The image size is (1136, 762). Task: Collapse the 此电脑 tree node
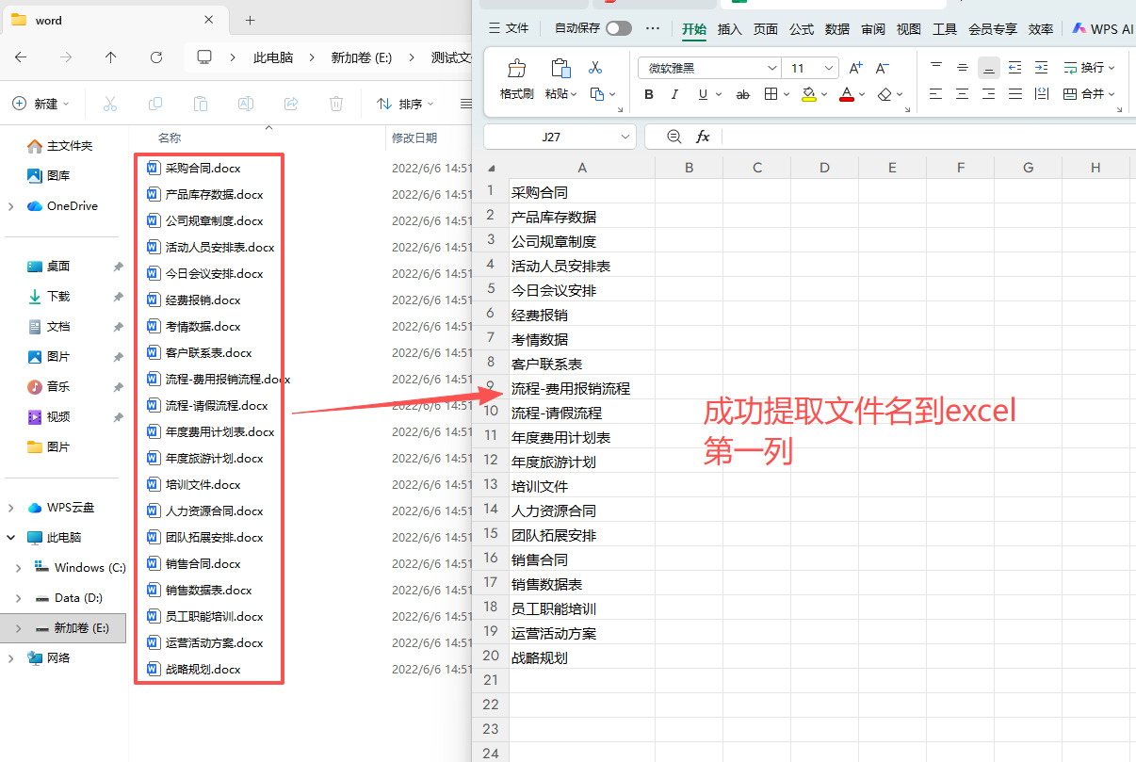tap(11, 538)
